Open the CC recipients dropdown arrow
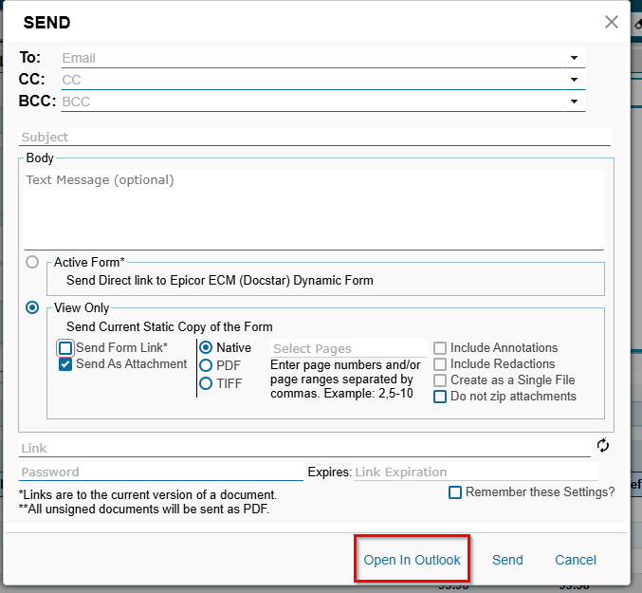The height and width of the screenshot is (593, 642). [x=575, y=80]
